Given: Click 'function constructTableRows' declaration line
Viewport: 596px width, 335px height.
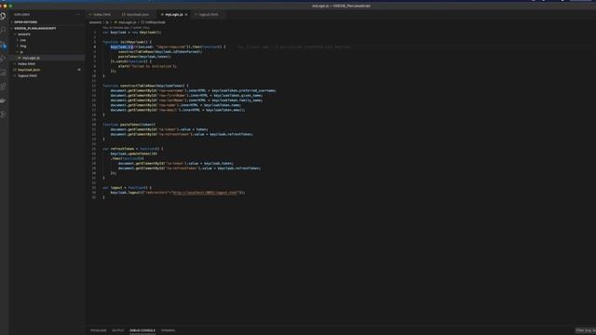Looking at the screenshot, I should 145,86.
